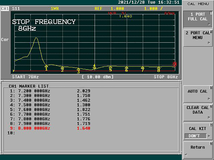Select marker 1 triangle on the trace
This screenshot has width=214, height=160.
46,66
